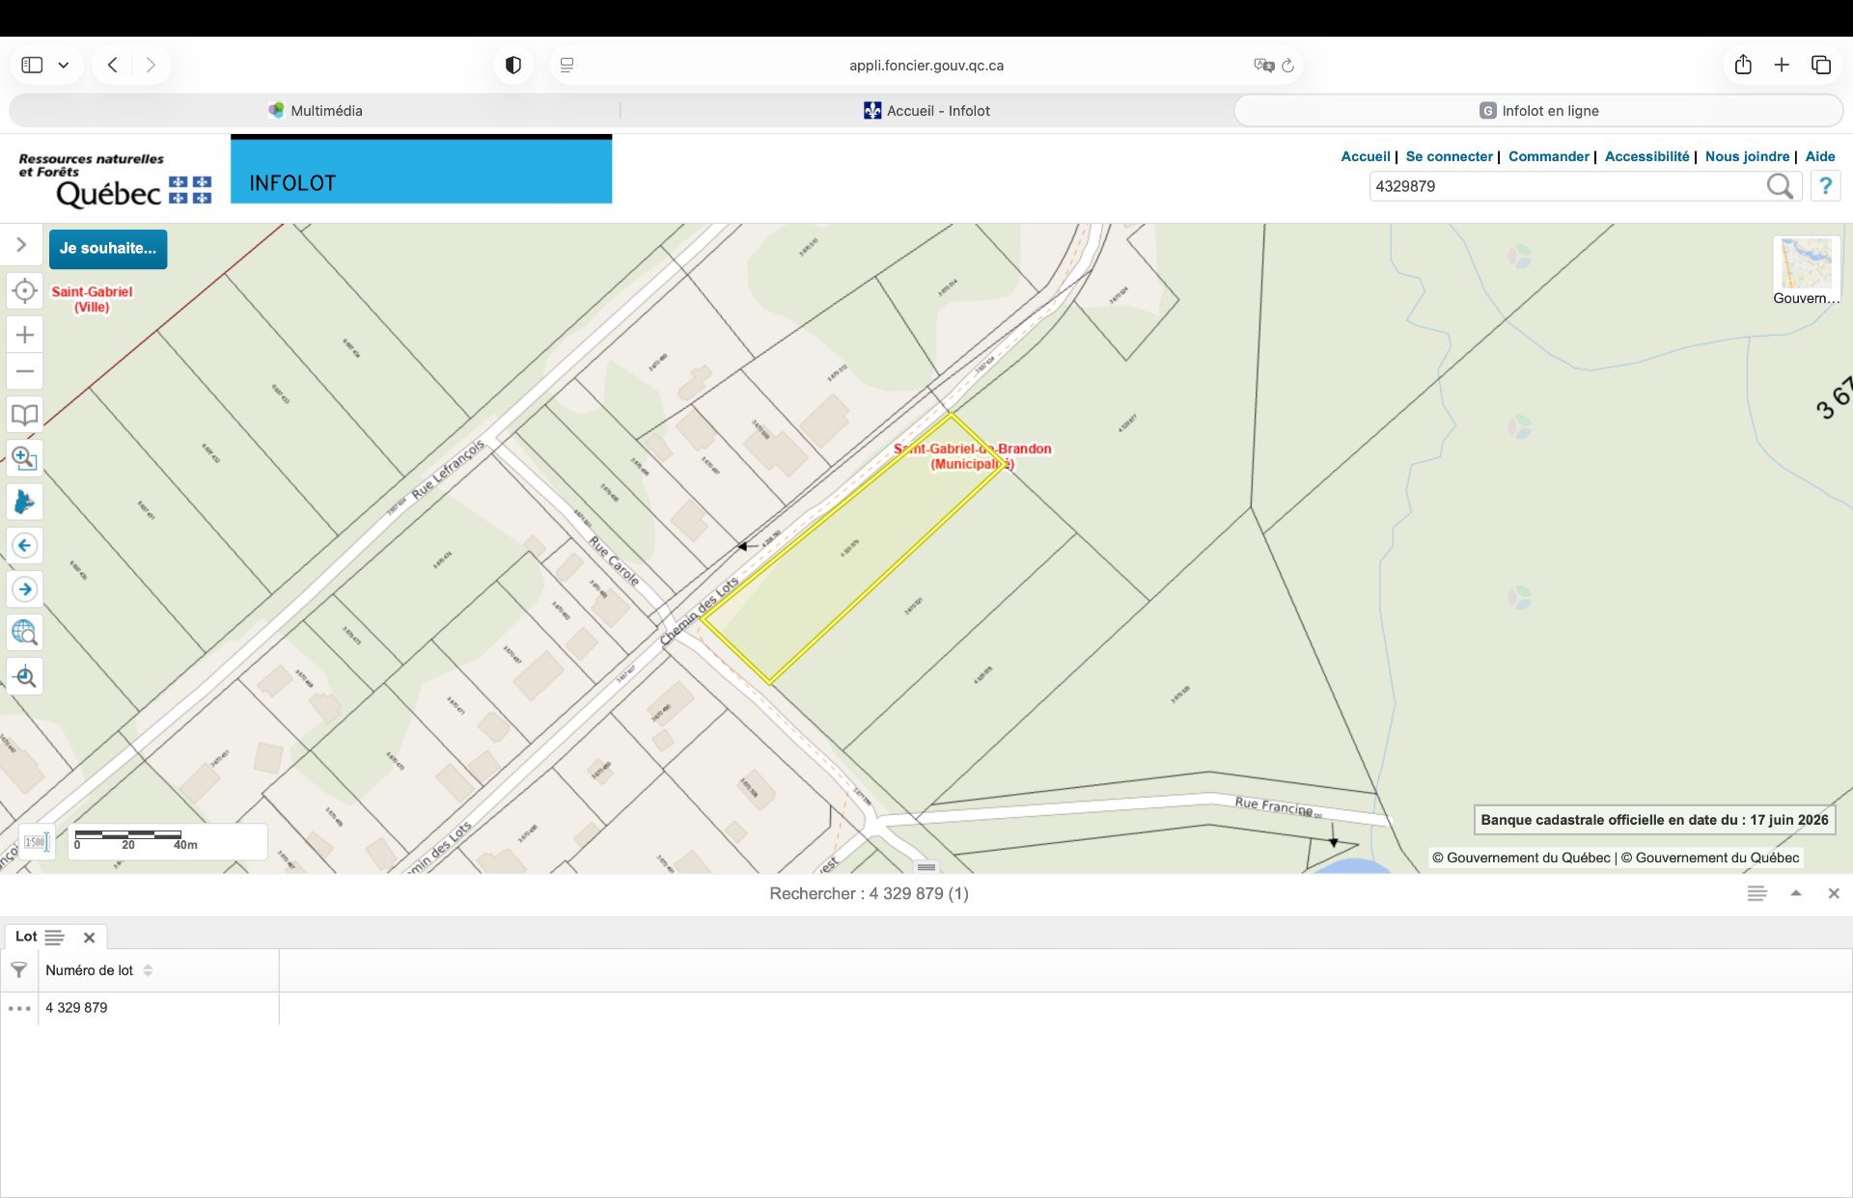The height and width of the screenshot is (1198, 1853).
Task: Open the Safari share button
Action: pos(1743,65)
